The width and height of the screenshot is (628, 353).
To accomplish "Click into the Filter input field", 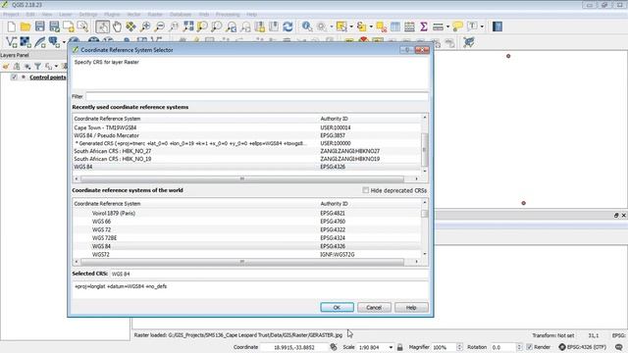I will click(257, 96).
